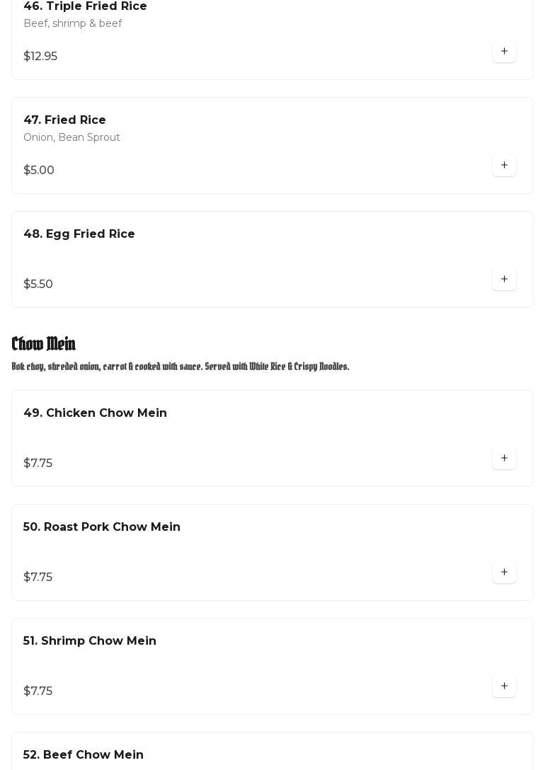Click the $12.95 Triple Fried Rice price

[x=40, y=57]
